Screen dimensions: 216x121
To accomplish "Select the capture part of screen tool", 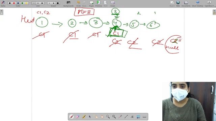I will [138, 117].
